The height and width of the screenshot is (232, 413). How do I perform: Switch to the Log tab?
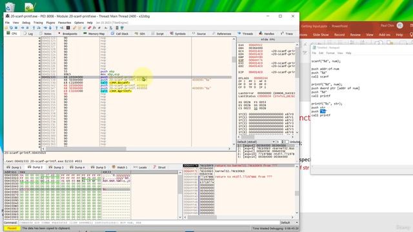(x=28, y=34)
